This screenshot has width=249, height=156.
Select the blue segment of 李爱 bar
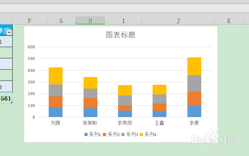194,112
